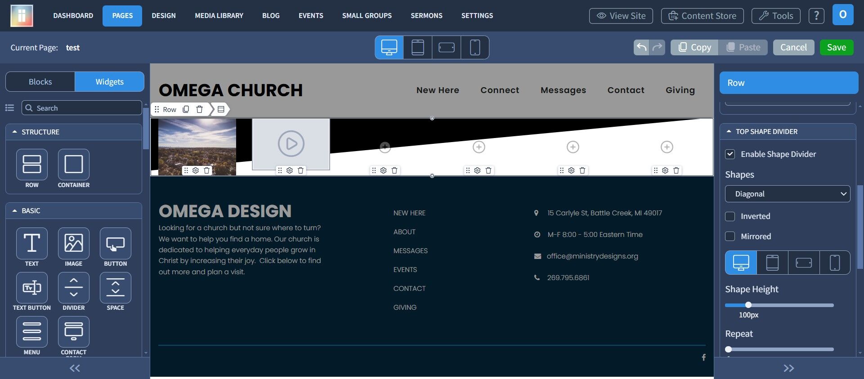Click the green Save button
The width and height of the screenshot is (864, 379).
point(837,47)
